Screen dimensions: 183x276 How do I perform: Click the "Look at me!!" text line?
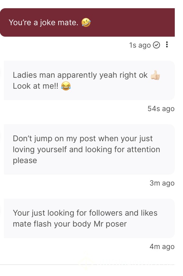36,86
